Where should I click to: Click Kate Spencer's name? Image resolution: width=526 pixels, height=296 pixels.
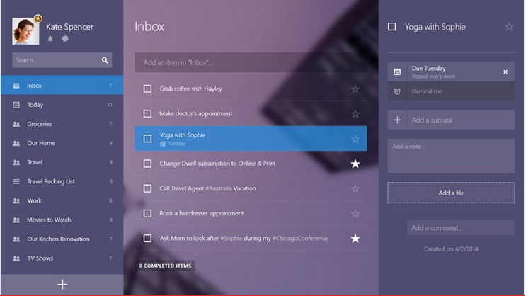tap(69, 27)
